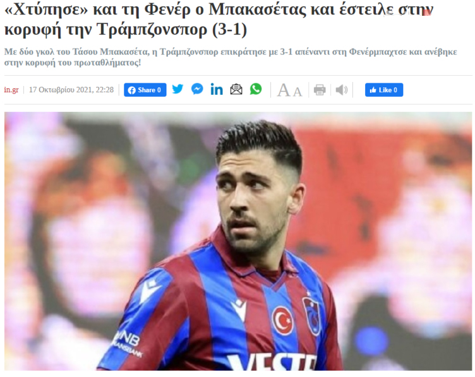The image size is (475, 377).
Task: Open the in.gr source link
Action: 11,90
